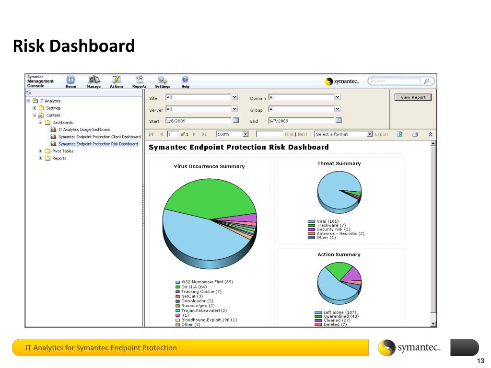
Task: Collapse the IT Analytics tree node
Action: coord(28,101)
